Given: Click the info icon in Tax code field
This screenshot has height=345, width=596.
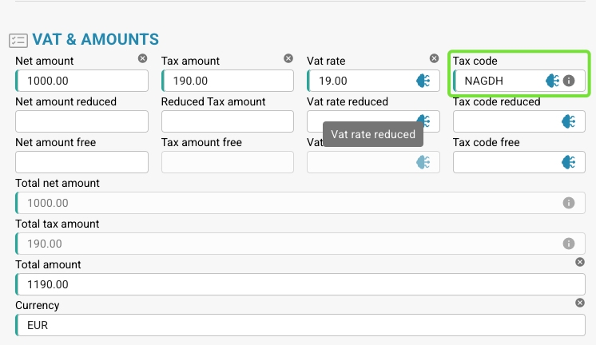Looking at the screenshot, I should tap(569, 81).
